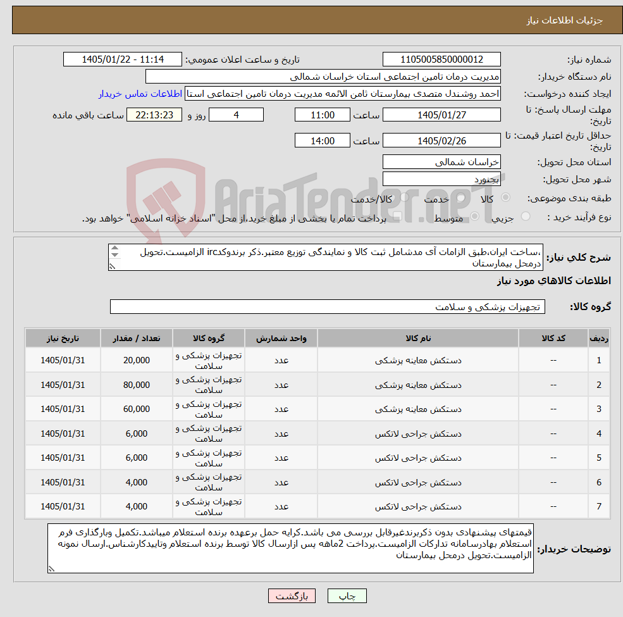Click row 1 item name دستکش معاینه پزشکی
The width and height of the screenshot is (623, 617).
point(418,361)
